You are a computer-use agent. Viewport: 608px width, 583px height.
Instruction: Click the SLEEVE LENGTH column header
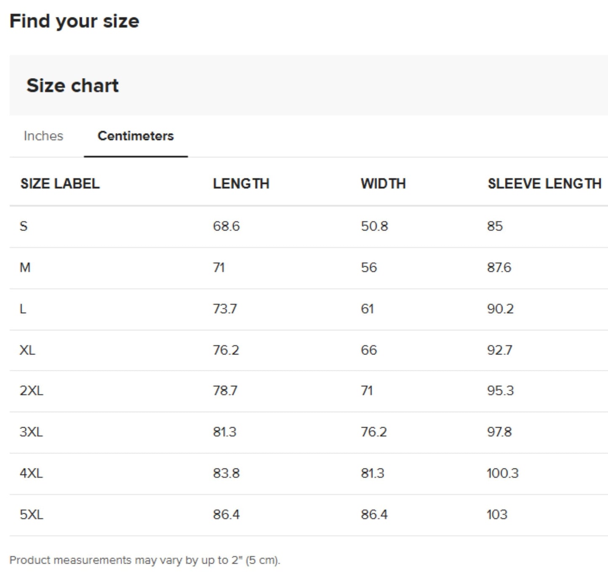pyautogui.click(x=544, y=184)
